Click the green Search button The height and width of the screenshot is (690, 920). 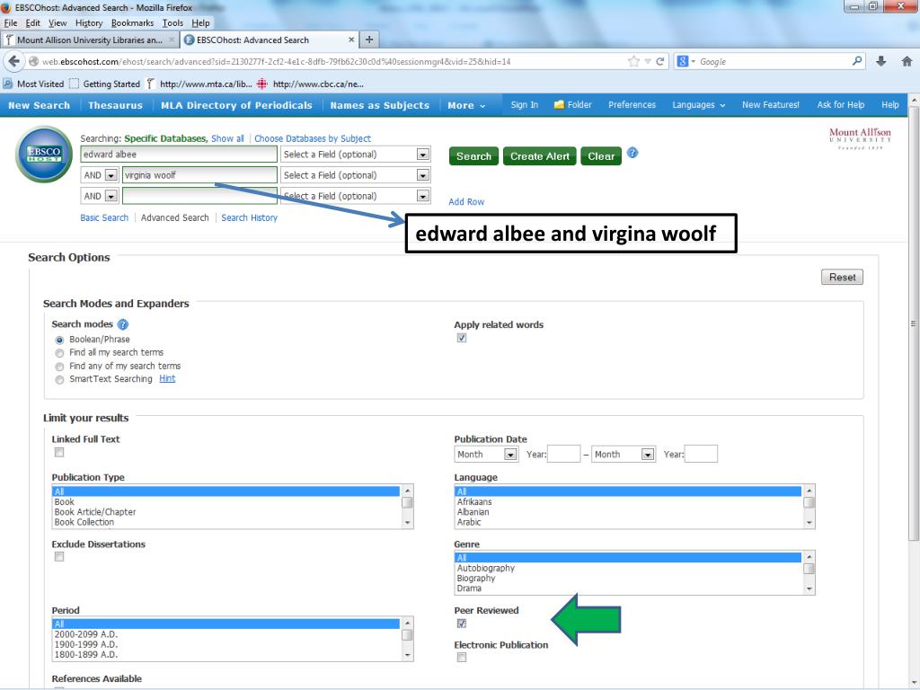pos(473,156)
